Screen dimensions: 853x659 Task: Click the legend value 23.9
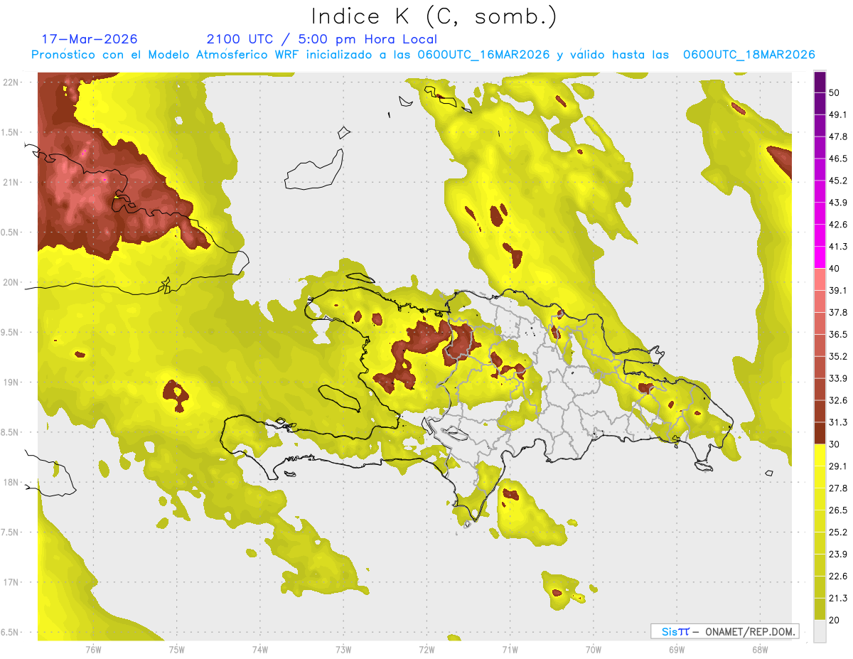pos(837,554)
